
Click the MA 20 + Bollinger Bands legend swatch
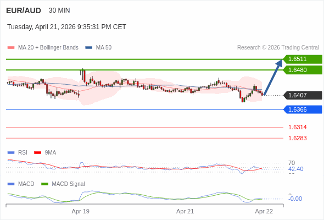[x=11, y=48]
